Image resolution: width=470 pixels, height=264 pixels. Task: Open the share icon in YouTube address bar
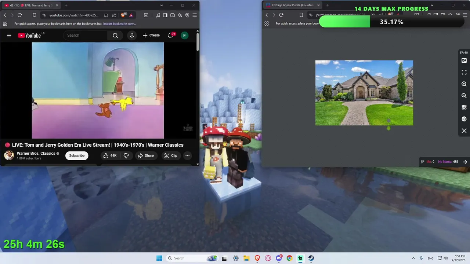[114, 15]
